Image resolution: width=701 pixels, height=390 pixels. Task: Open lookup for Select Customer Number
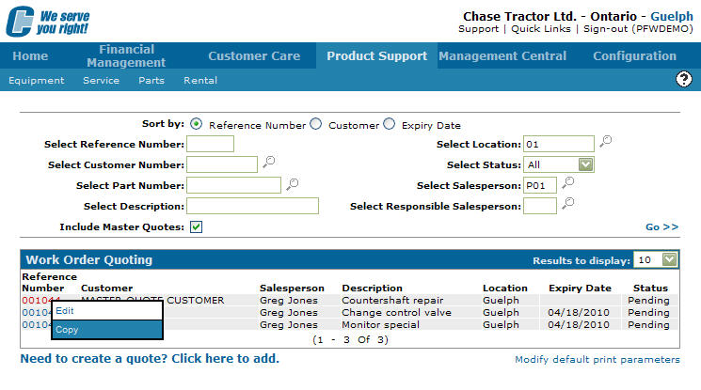269,162
